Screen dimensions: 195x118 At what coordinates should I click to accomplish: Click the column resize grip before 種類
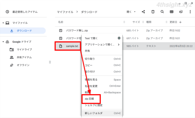click(143, 22)
